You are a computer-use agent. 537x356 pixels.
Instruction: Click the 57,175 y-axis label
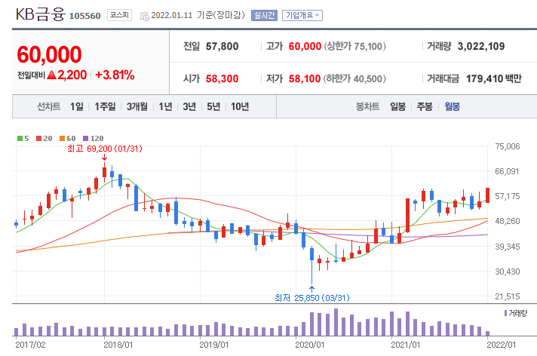508,196
